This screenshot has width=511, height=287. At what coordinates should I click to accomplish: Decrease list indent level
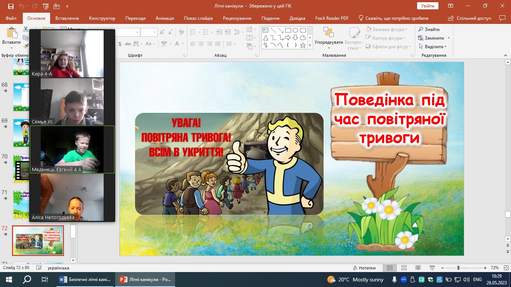(x=220, y=32)
